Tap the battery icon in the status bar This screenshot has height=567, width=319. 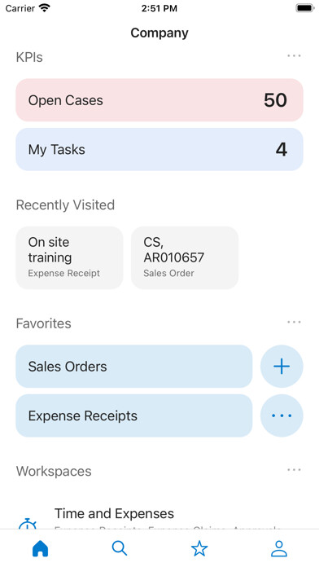305,8
